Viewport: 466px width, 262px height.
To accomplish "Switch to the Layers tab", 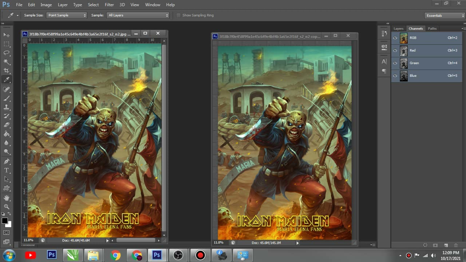I will click(398, 28).
